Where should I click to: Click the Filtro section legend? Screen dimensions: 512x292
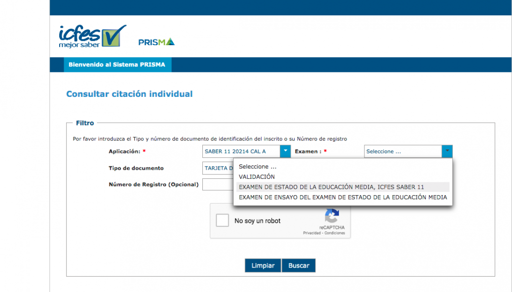pos(85,123)
